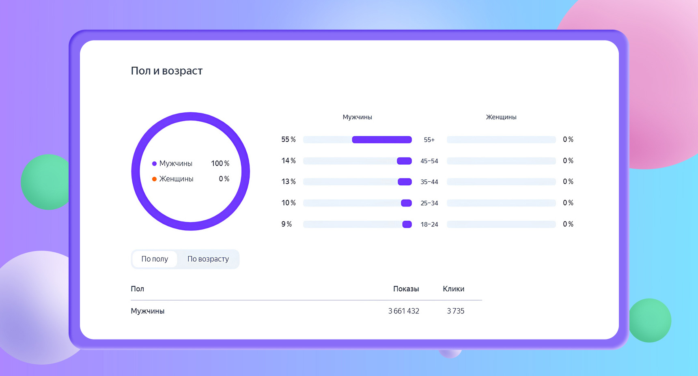698x376 pixels.
Task: Click the 100 % value in the legend
Action: pos(220,163)
